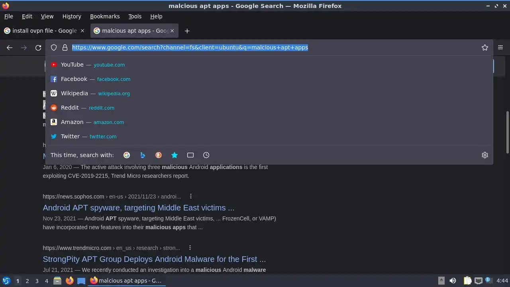Click the tracking protection shield icon
Screen dimensions: 510x287
[54, 47]
